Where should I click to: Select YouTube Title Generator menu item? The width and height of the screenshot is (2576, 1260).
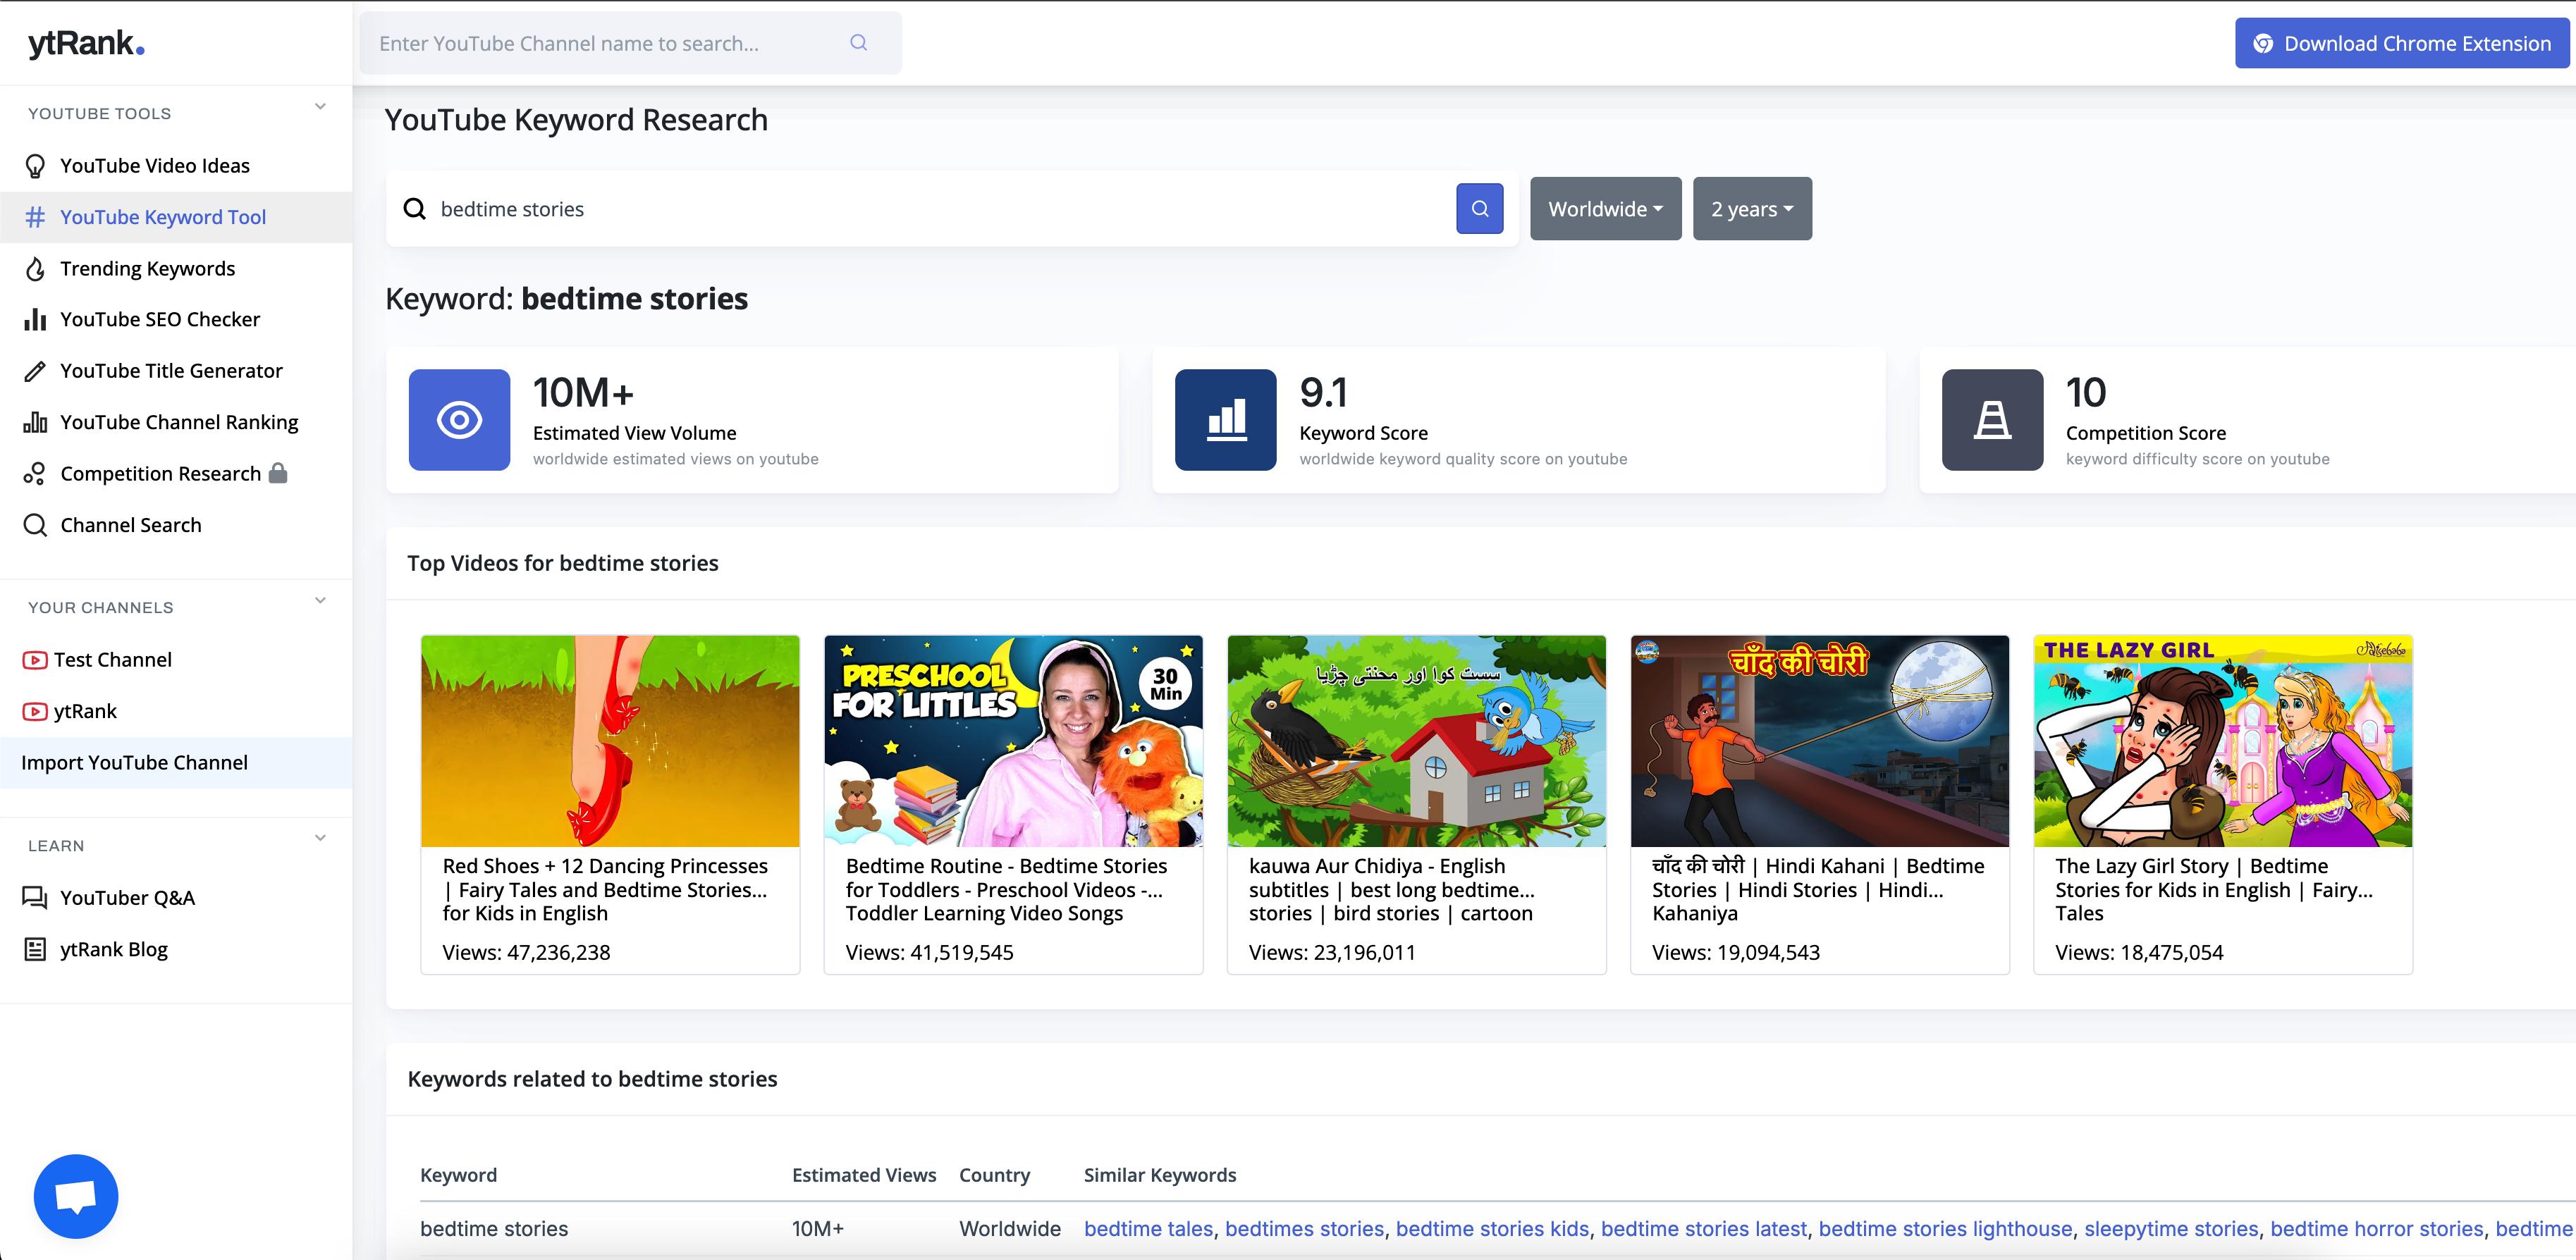point(171,371)
